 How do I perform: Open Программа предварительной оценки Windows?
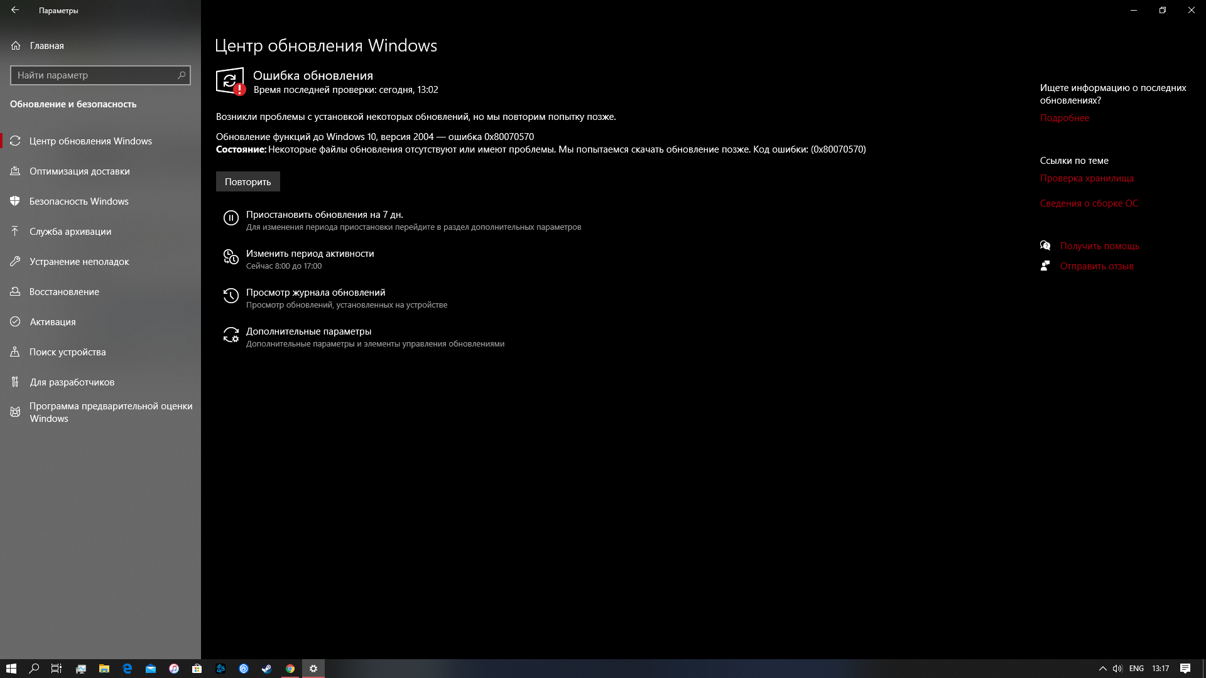click(100, 412)
